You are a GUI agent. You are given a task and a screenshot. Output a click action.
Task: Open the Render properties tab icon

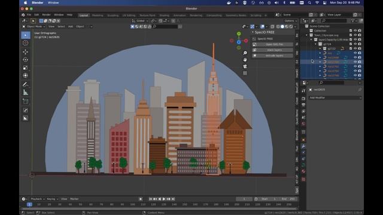[x=303, y=99]
